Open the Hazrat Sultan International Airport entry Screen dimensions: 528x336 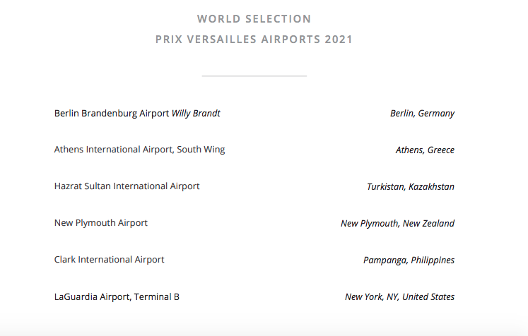(x=127, y=186)
